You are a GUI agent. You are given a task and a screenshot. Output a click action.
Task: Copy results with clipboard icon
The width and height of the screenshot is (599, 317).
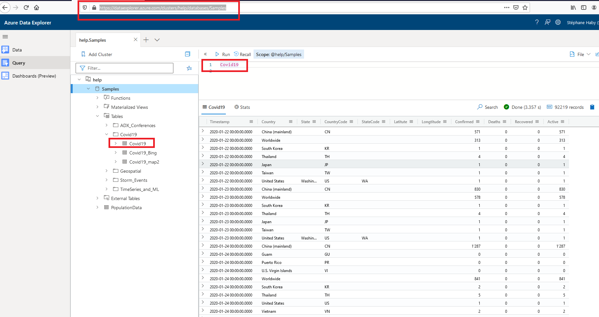(x=592, y=107)
